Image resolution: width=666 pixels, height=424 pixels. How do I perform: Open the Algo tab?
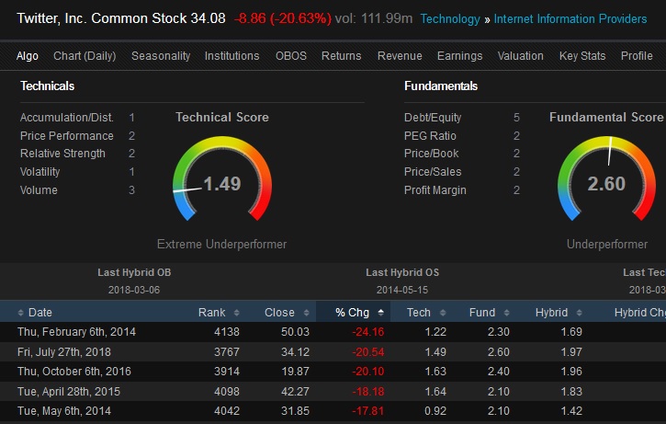[28, 56]
